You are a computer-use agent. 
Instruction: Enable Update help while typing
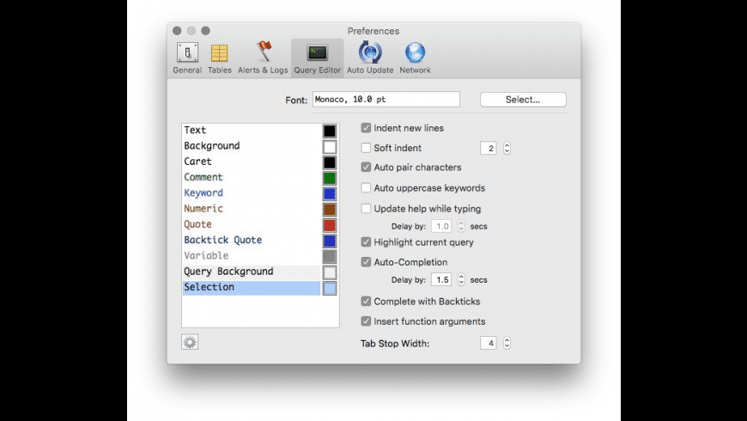coord(366,209)
